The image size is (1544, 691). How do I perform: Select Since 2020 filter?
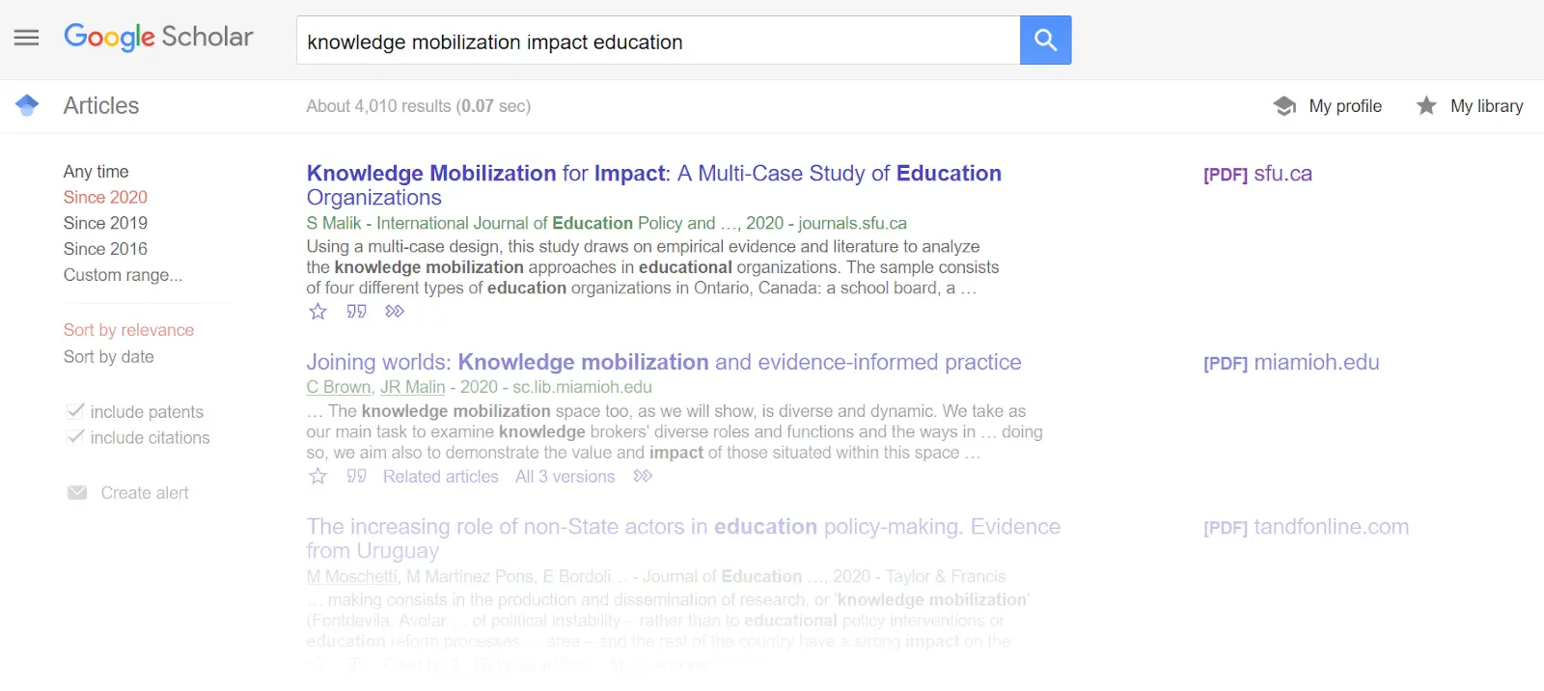tap(105, 197)
